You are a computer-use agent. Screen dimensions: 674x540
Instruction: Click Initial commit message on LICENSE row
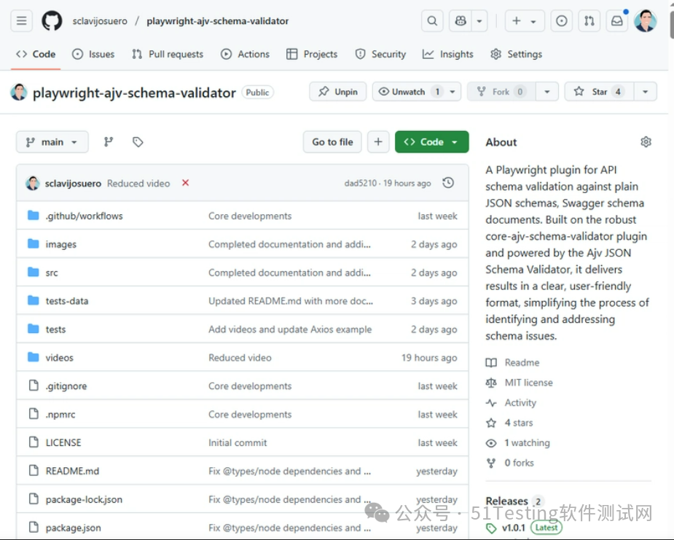[x=238, y=443]
